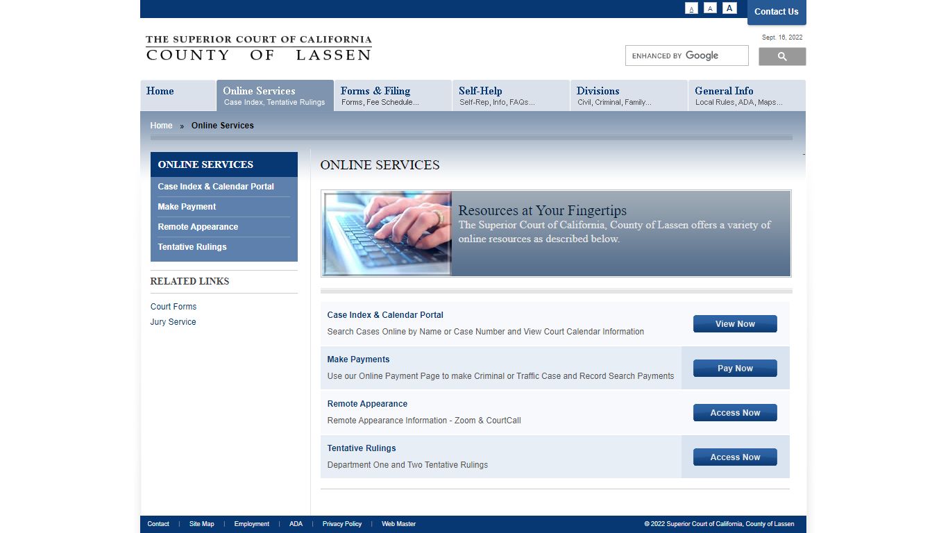Open the footer Web Master link

(399, 524)
